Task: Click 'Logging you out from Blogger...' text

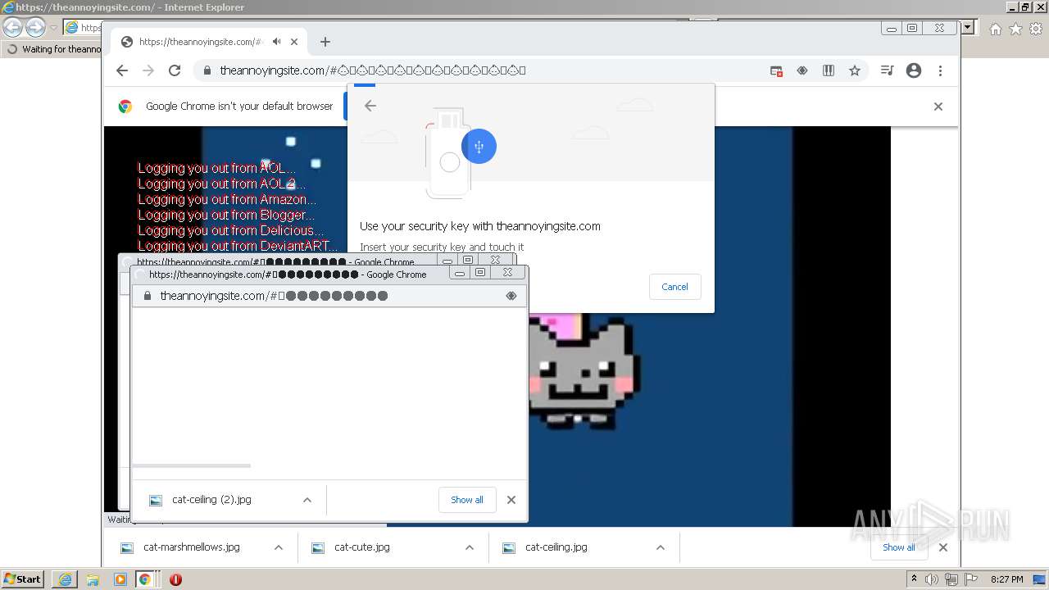Action: pos(226,215)
